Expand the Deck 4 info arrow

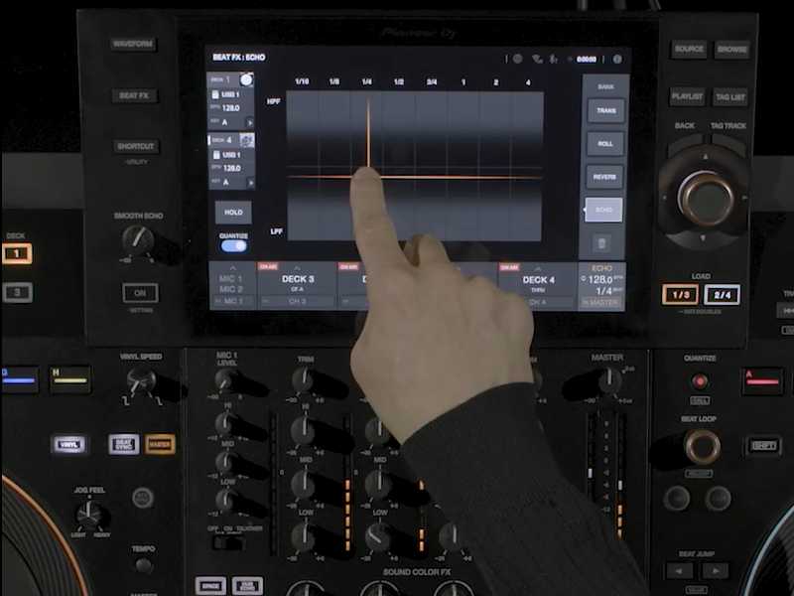click(x=250, y=183)
